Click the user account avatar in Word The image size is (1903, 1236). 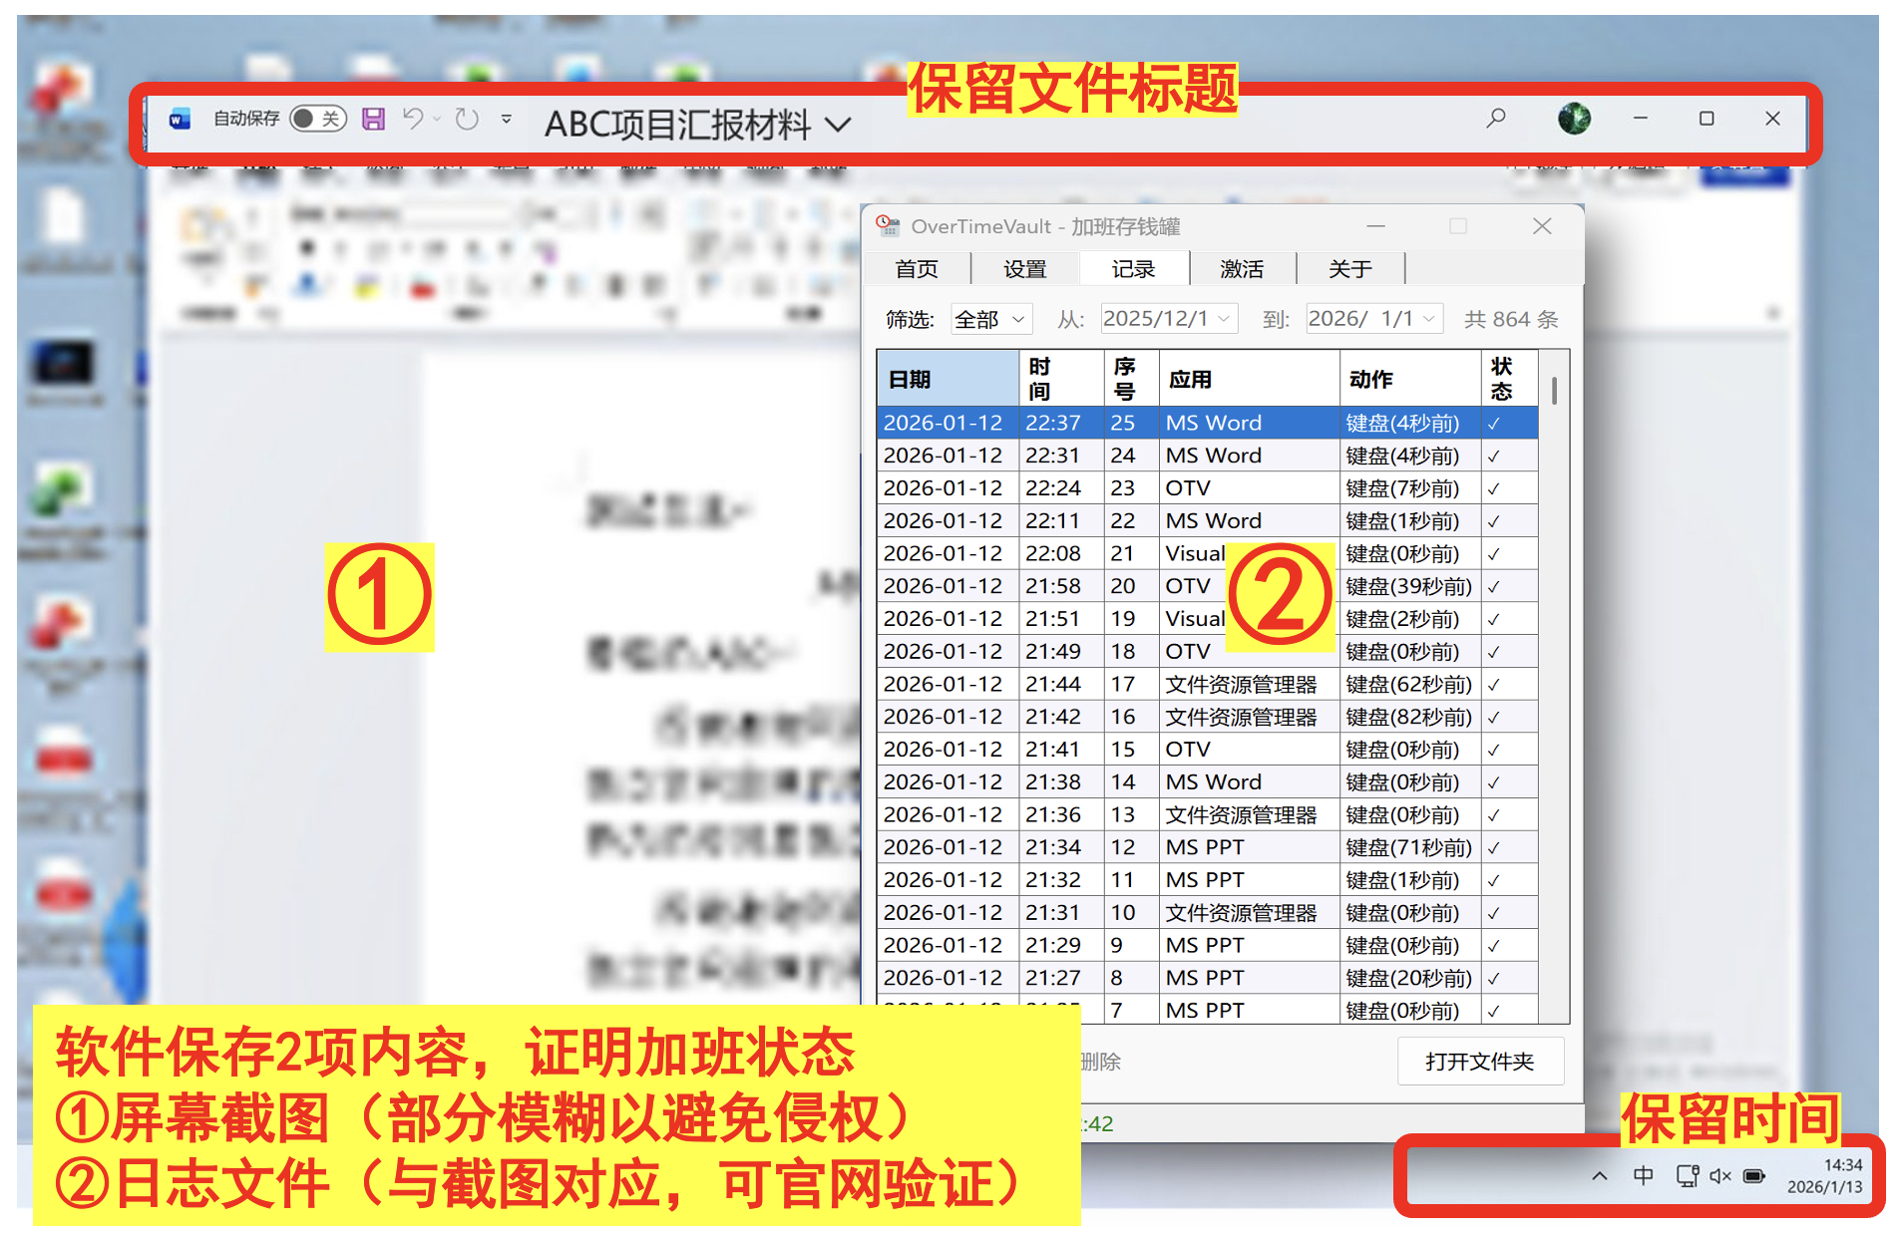(x=1574, y=118)
